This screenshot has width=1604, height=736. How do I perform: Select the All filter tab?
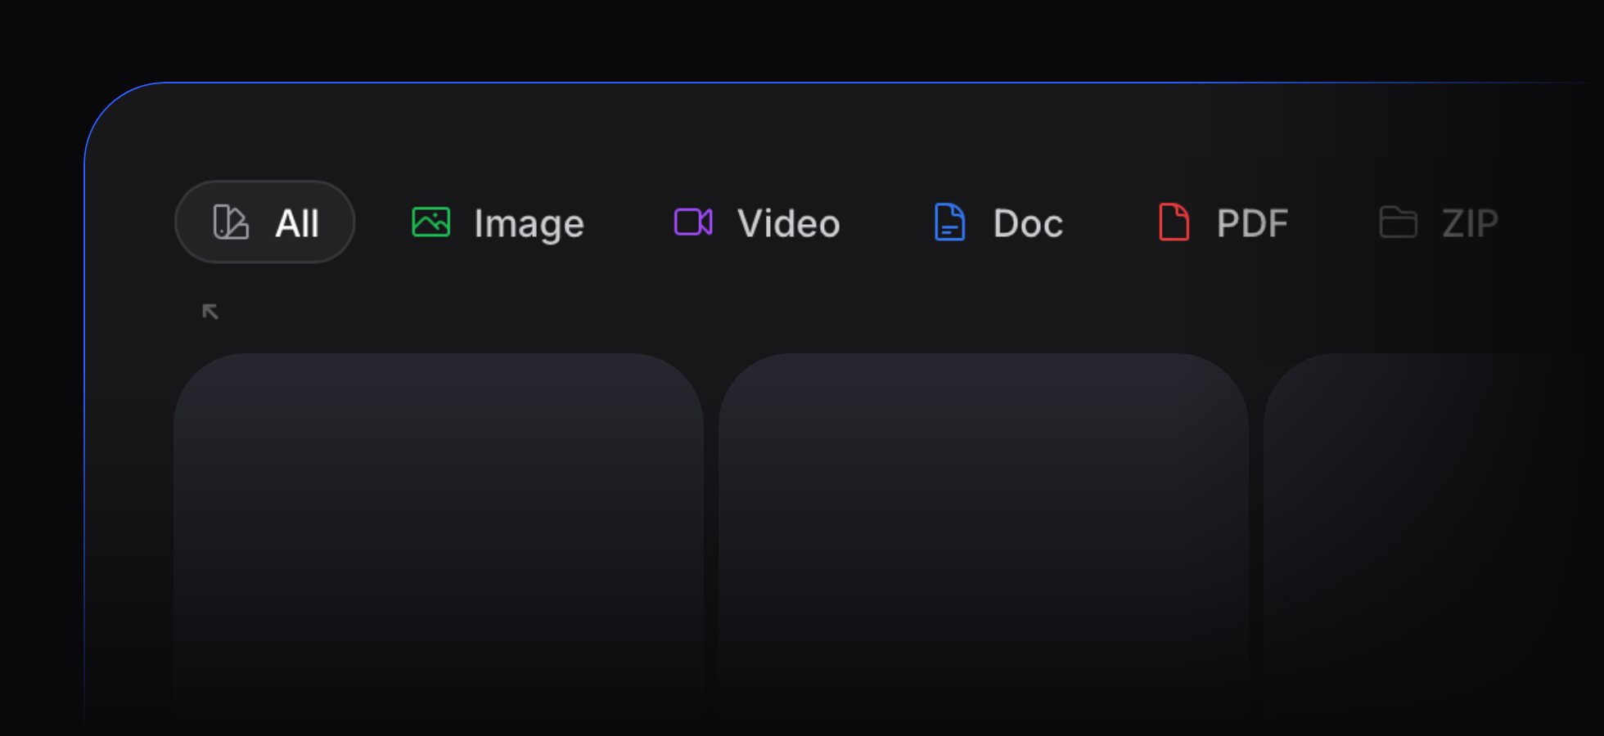coord(264,222)
